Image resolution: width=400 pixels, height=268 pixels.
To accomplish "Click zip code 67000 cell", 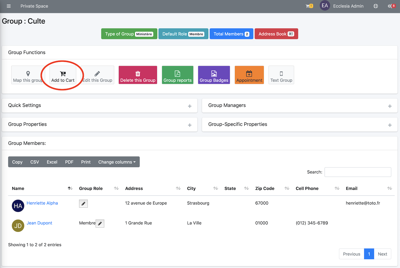I will 262,203.
